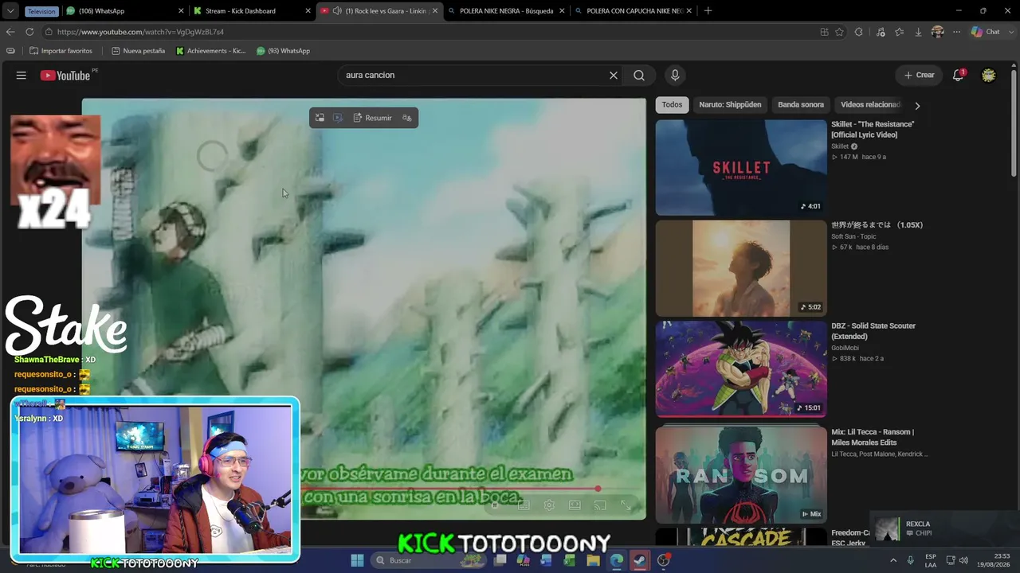Image resolution: width=1020 pixels, height=573 pixels.
Task: Select the Videos relacionados filter chip
Action: 870,105
